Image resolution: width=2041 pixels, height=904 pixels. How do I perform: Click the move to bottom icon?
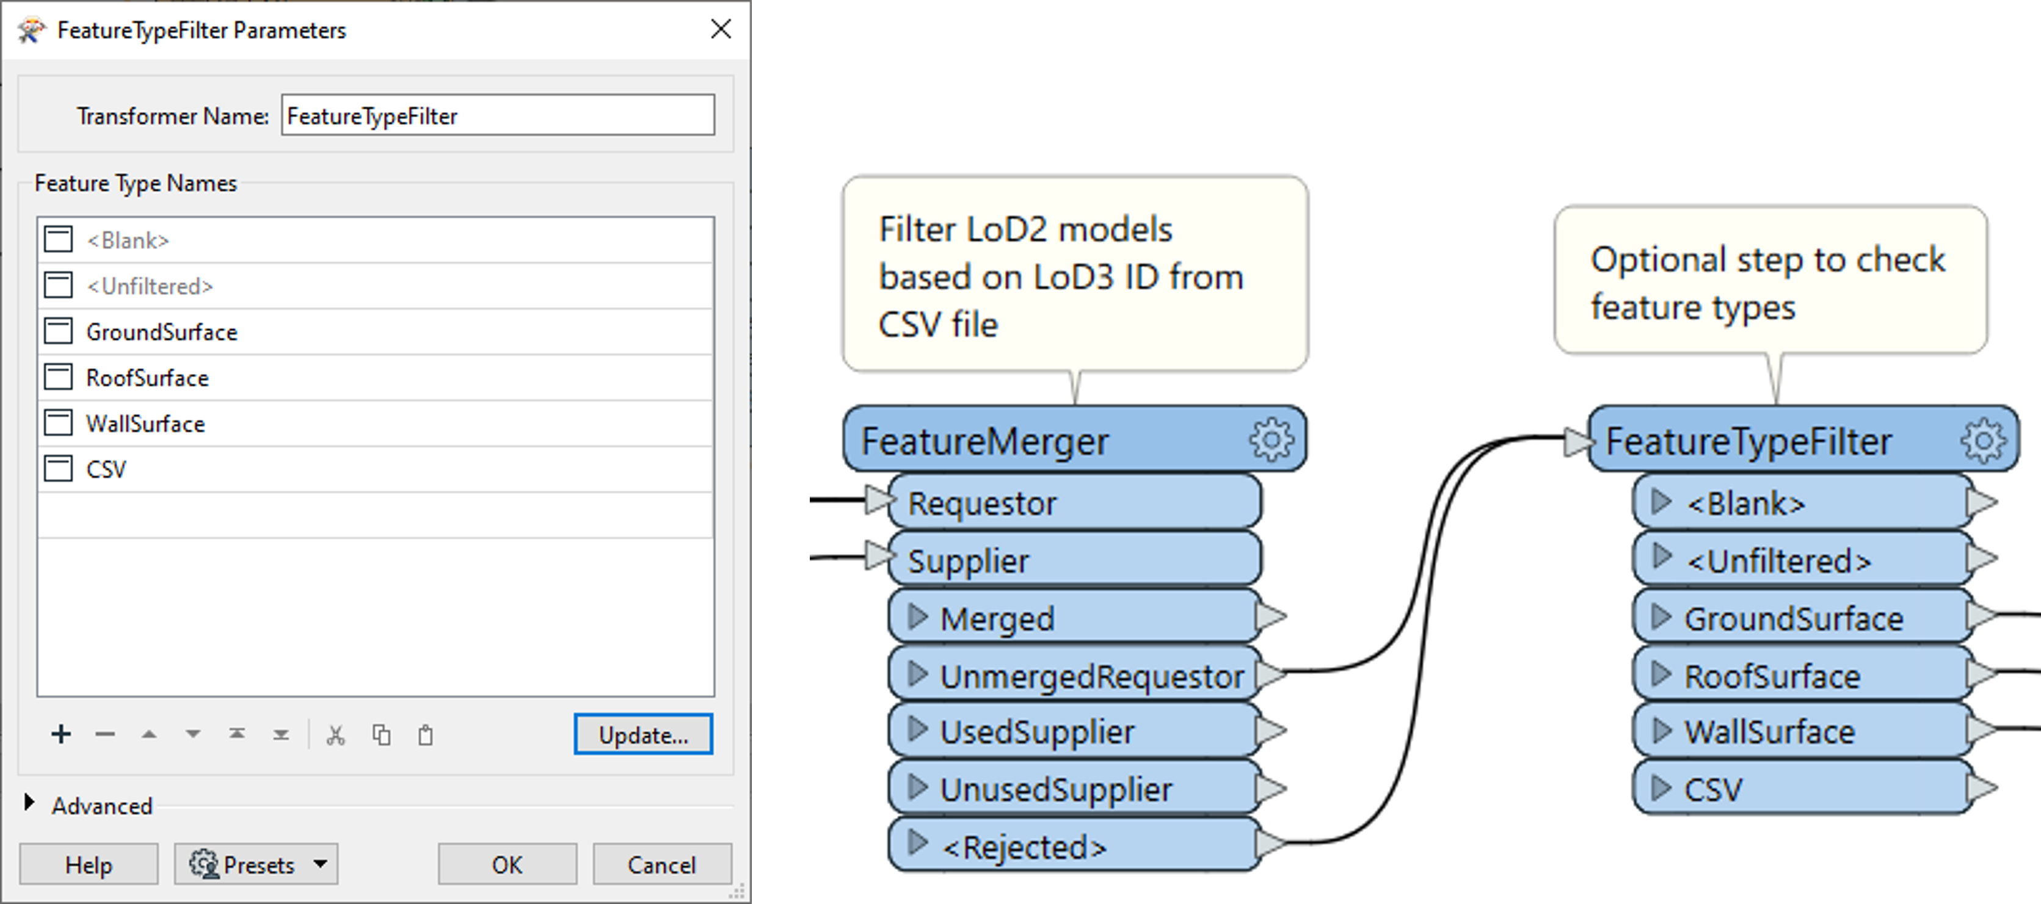click(282, 734)
